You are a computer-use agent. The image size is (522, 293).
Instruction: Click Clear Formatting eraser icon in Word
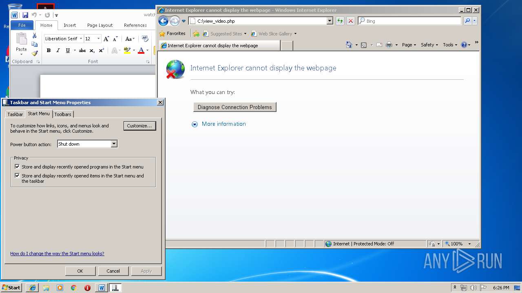click(x=145, y=39)
